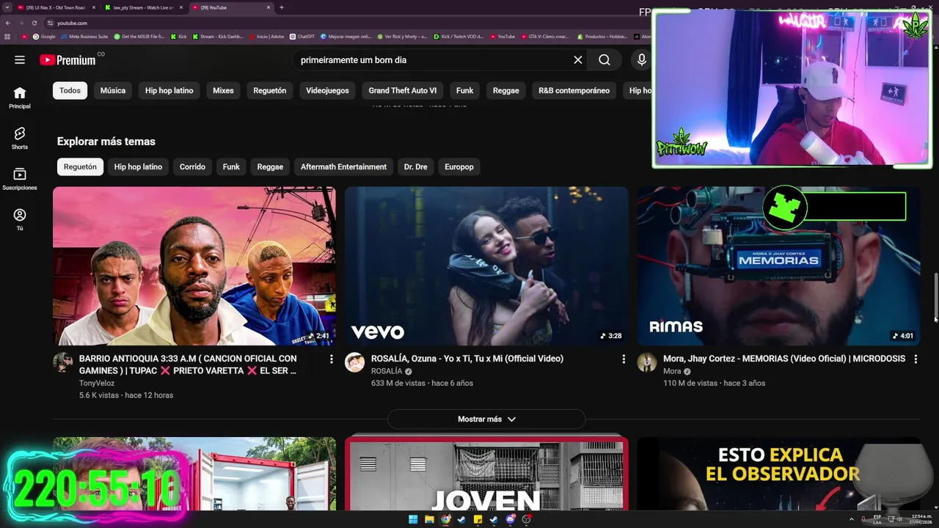Select the Europop topic chip
The height and width of the screenshot is (528, 939).
(458, 166)
